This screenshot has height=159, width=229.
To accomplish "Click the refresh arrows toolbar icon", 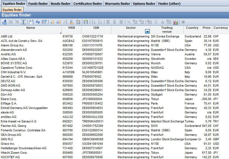I will click(38, 22).
